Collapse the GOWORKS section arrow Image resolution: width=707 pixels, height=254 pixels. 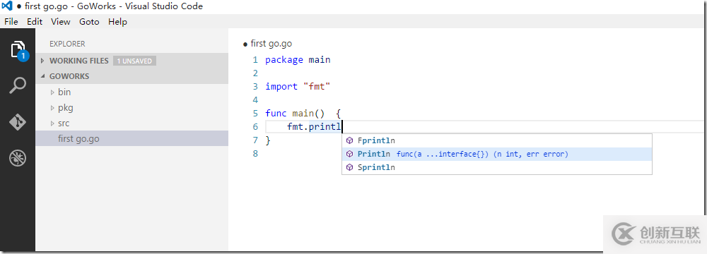[43, 76]
